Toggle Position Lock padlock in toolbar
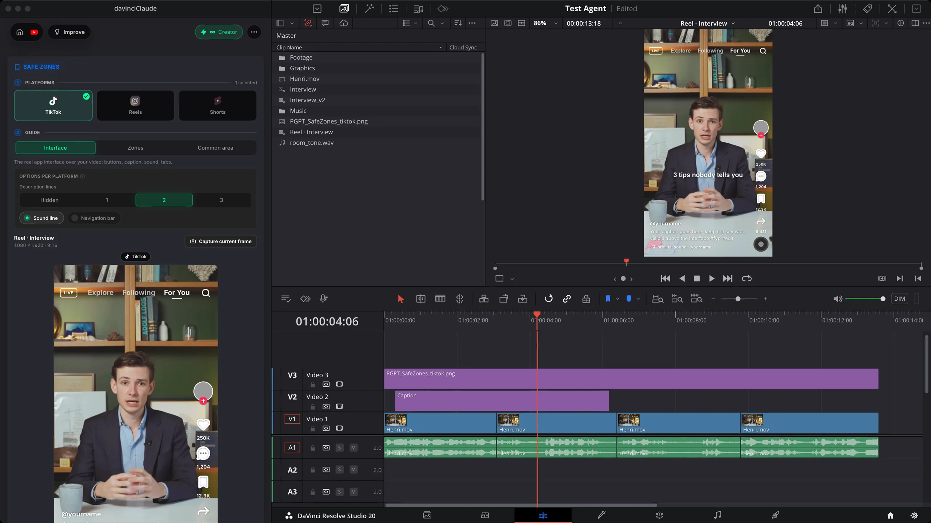This screenshot has width=931, height=523. click(x=586, y=299)
